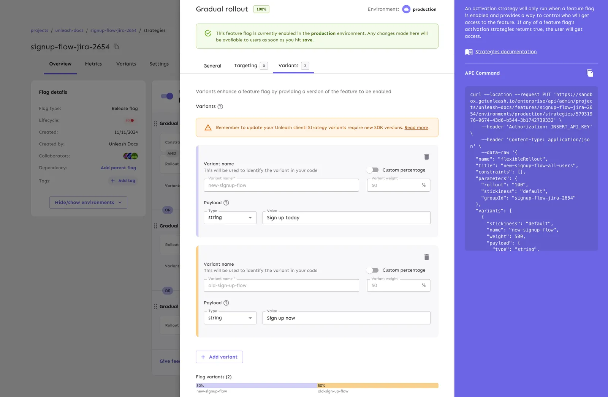Click the Add variant button
This screenshot has height=397, width=608.
pos(219,357)
